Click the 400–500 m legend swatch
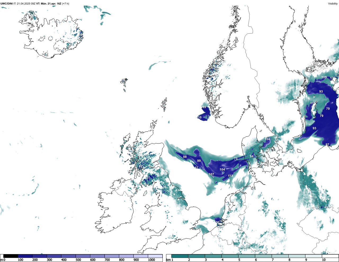 click(x=69, y=256)
